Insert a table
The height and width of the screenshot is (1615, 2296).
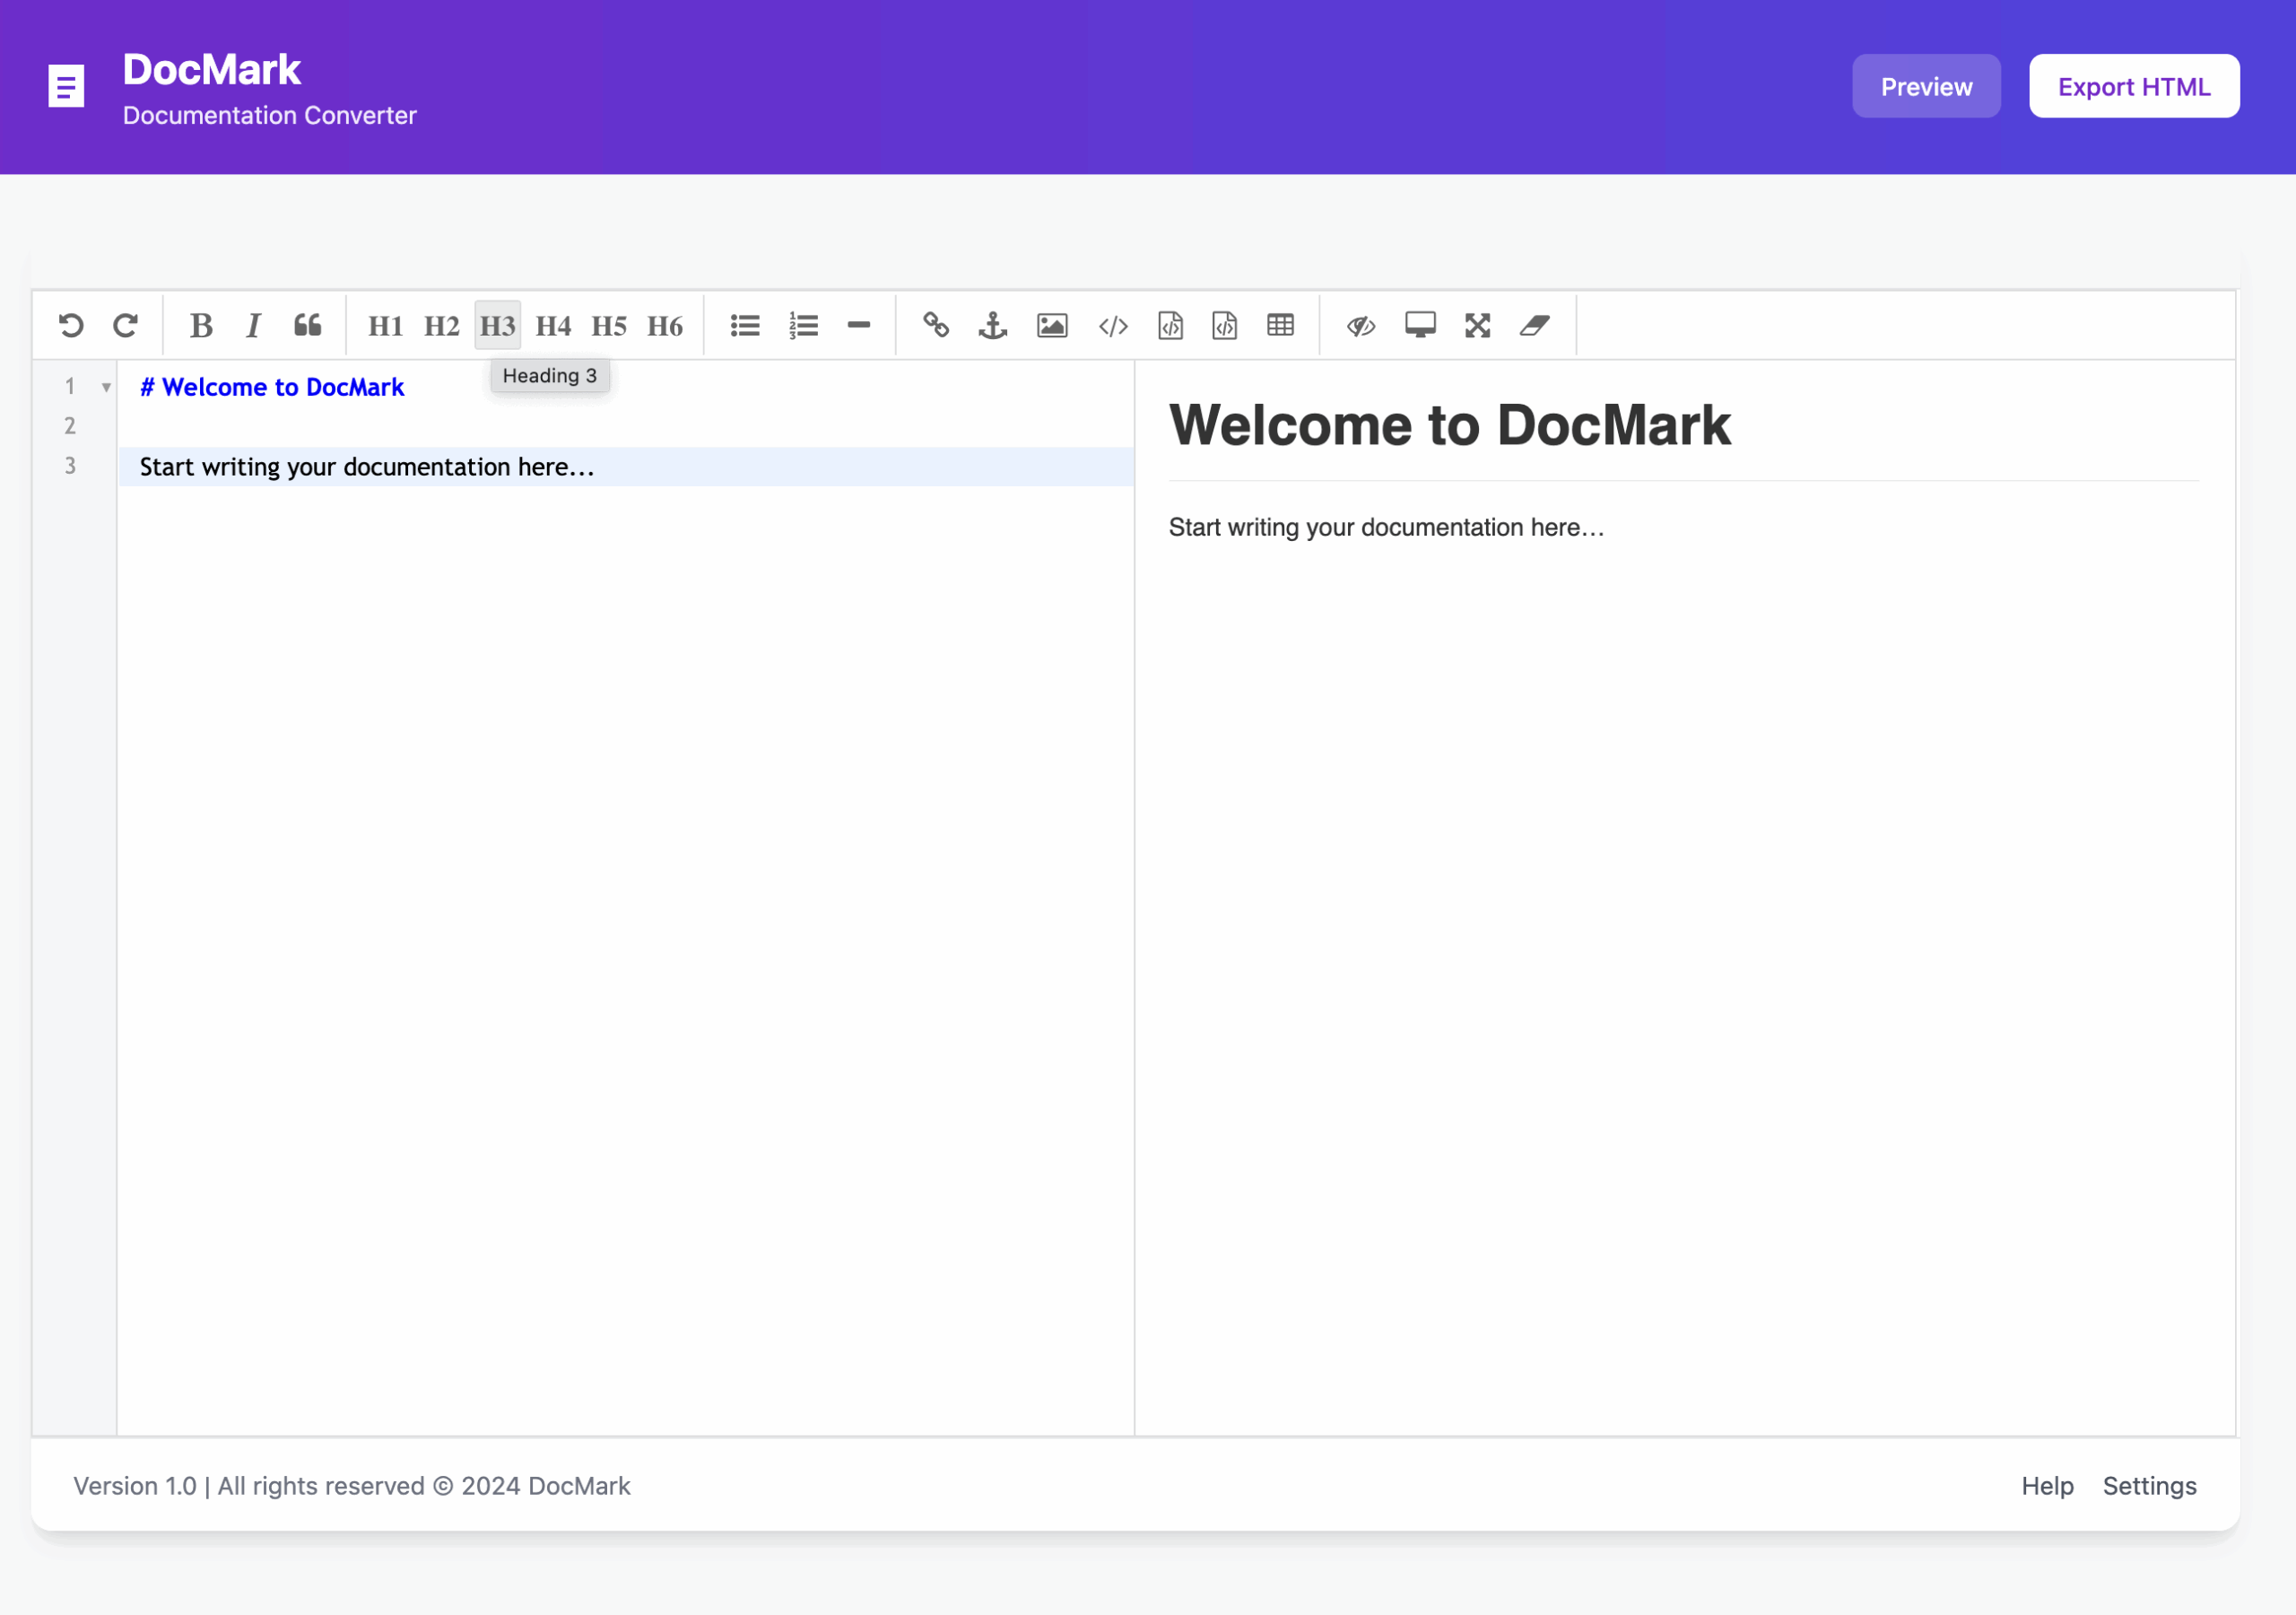pyautogui.click(x=1280, y=325)
